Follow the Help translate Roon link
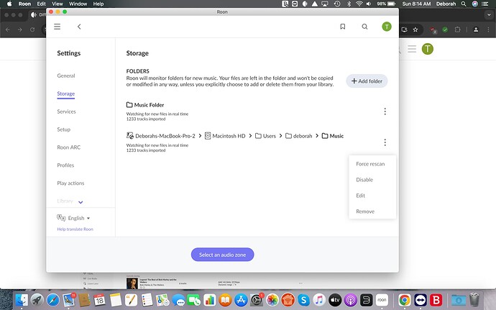This screenshot has height=310, width=496. tap(75, 229)
